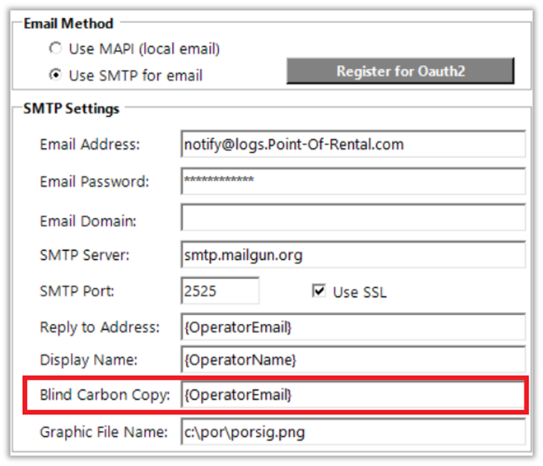The height and width of the screenshot is (466, 543).
Task: Click the "SMTP Server:" label text
Action: coord(85,255)
